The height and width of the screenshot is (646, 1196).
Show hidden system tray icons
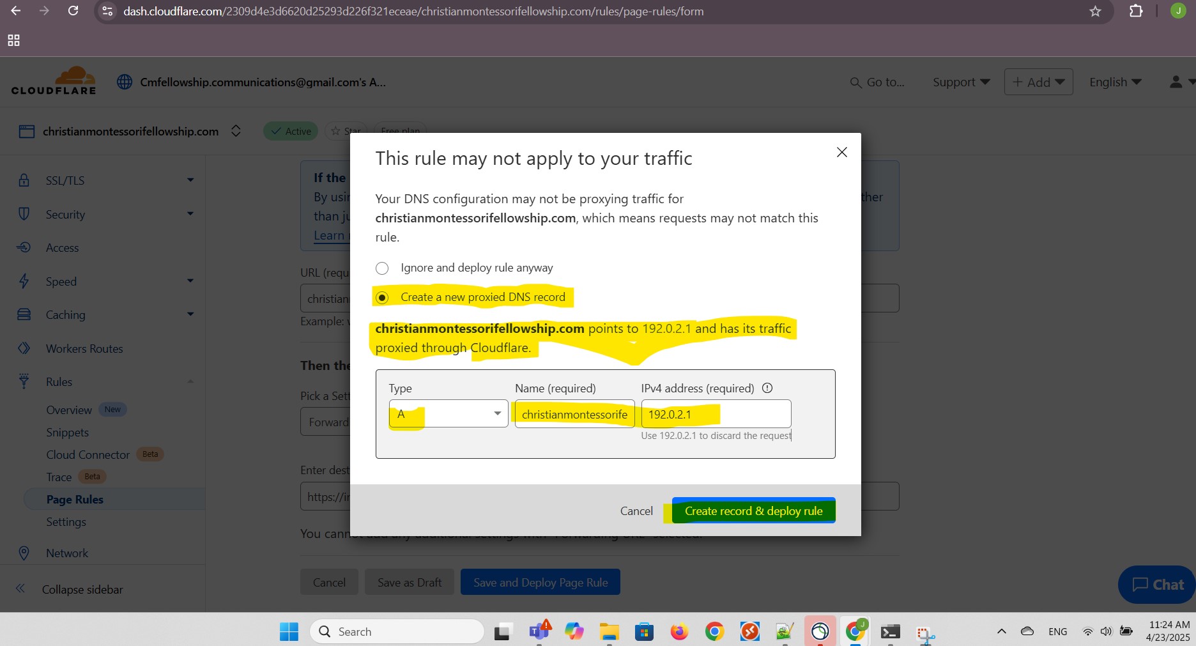click(x=1002, y=631)
